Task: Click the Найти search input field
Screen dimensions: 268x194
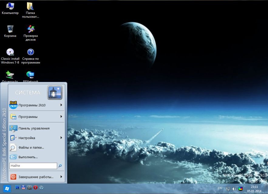Action: coord(33,166)
